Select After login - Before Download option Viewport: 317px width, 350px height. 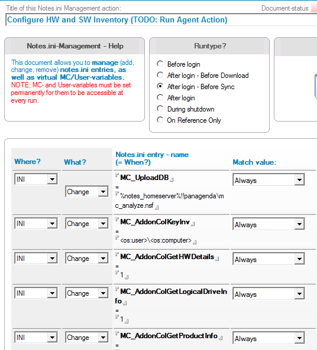pyautogui.click(x=160, y=75)
